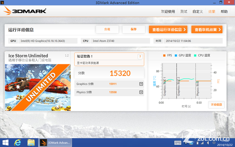Expand the Physics 分数 dropdown arrow

click(x=141, y=92)
